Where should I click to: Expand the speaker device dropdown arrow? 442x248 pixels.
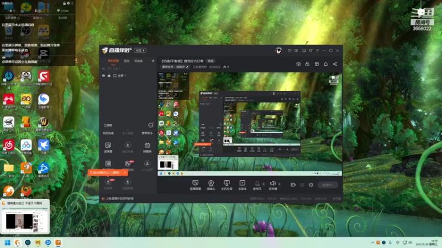[280, 184]
